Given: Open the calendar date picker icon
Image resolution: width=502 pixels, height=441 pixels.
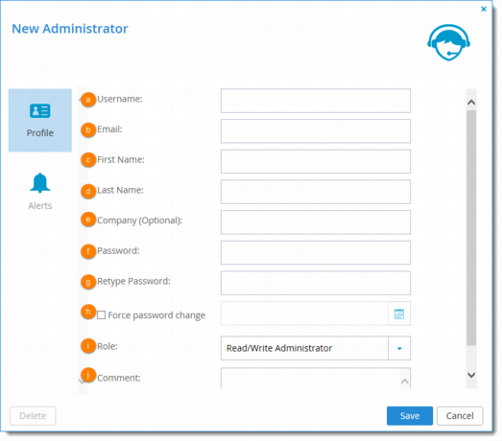Looking at the screenshot, I should pos(399,313).
